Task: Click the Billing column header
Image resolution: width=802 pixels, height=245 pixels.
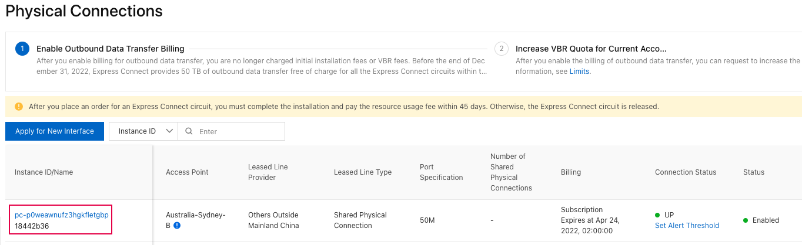Action: [571, 172]
